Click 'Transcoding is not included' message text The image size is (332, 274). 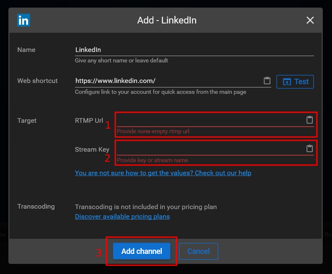coord(146,207)
